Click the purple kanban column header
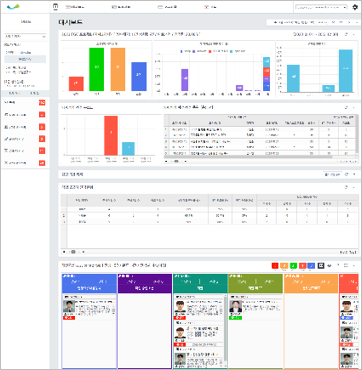Screen dimensions: 362x370 [145, 284]
